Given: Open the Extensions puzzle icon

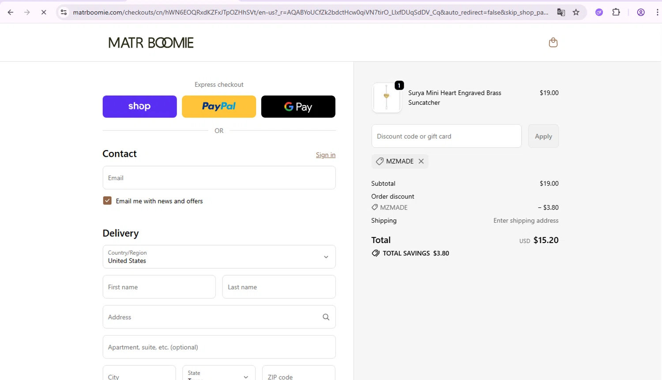Looking at the screenshot, I should click(616, 12).
